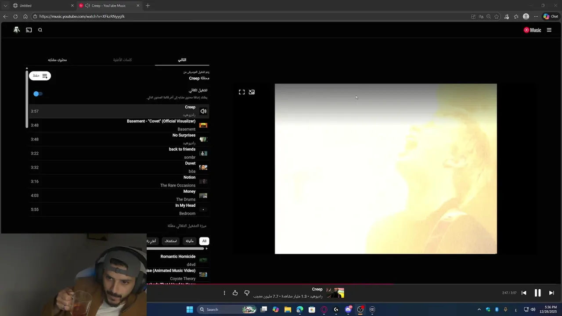Click the taskbar Search box
This screenshot has height=316, width=562.
227,309
